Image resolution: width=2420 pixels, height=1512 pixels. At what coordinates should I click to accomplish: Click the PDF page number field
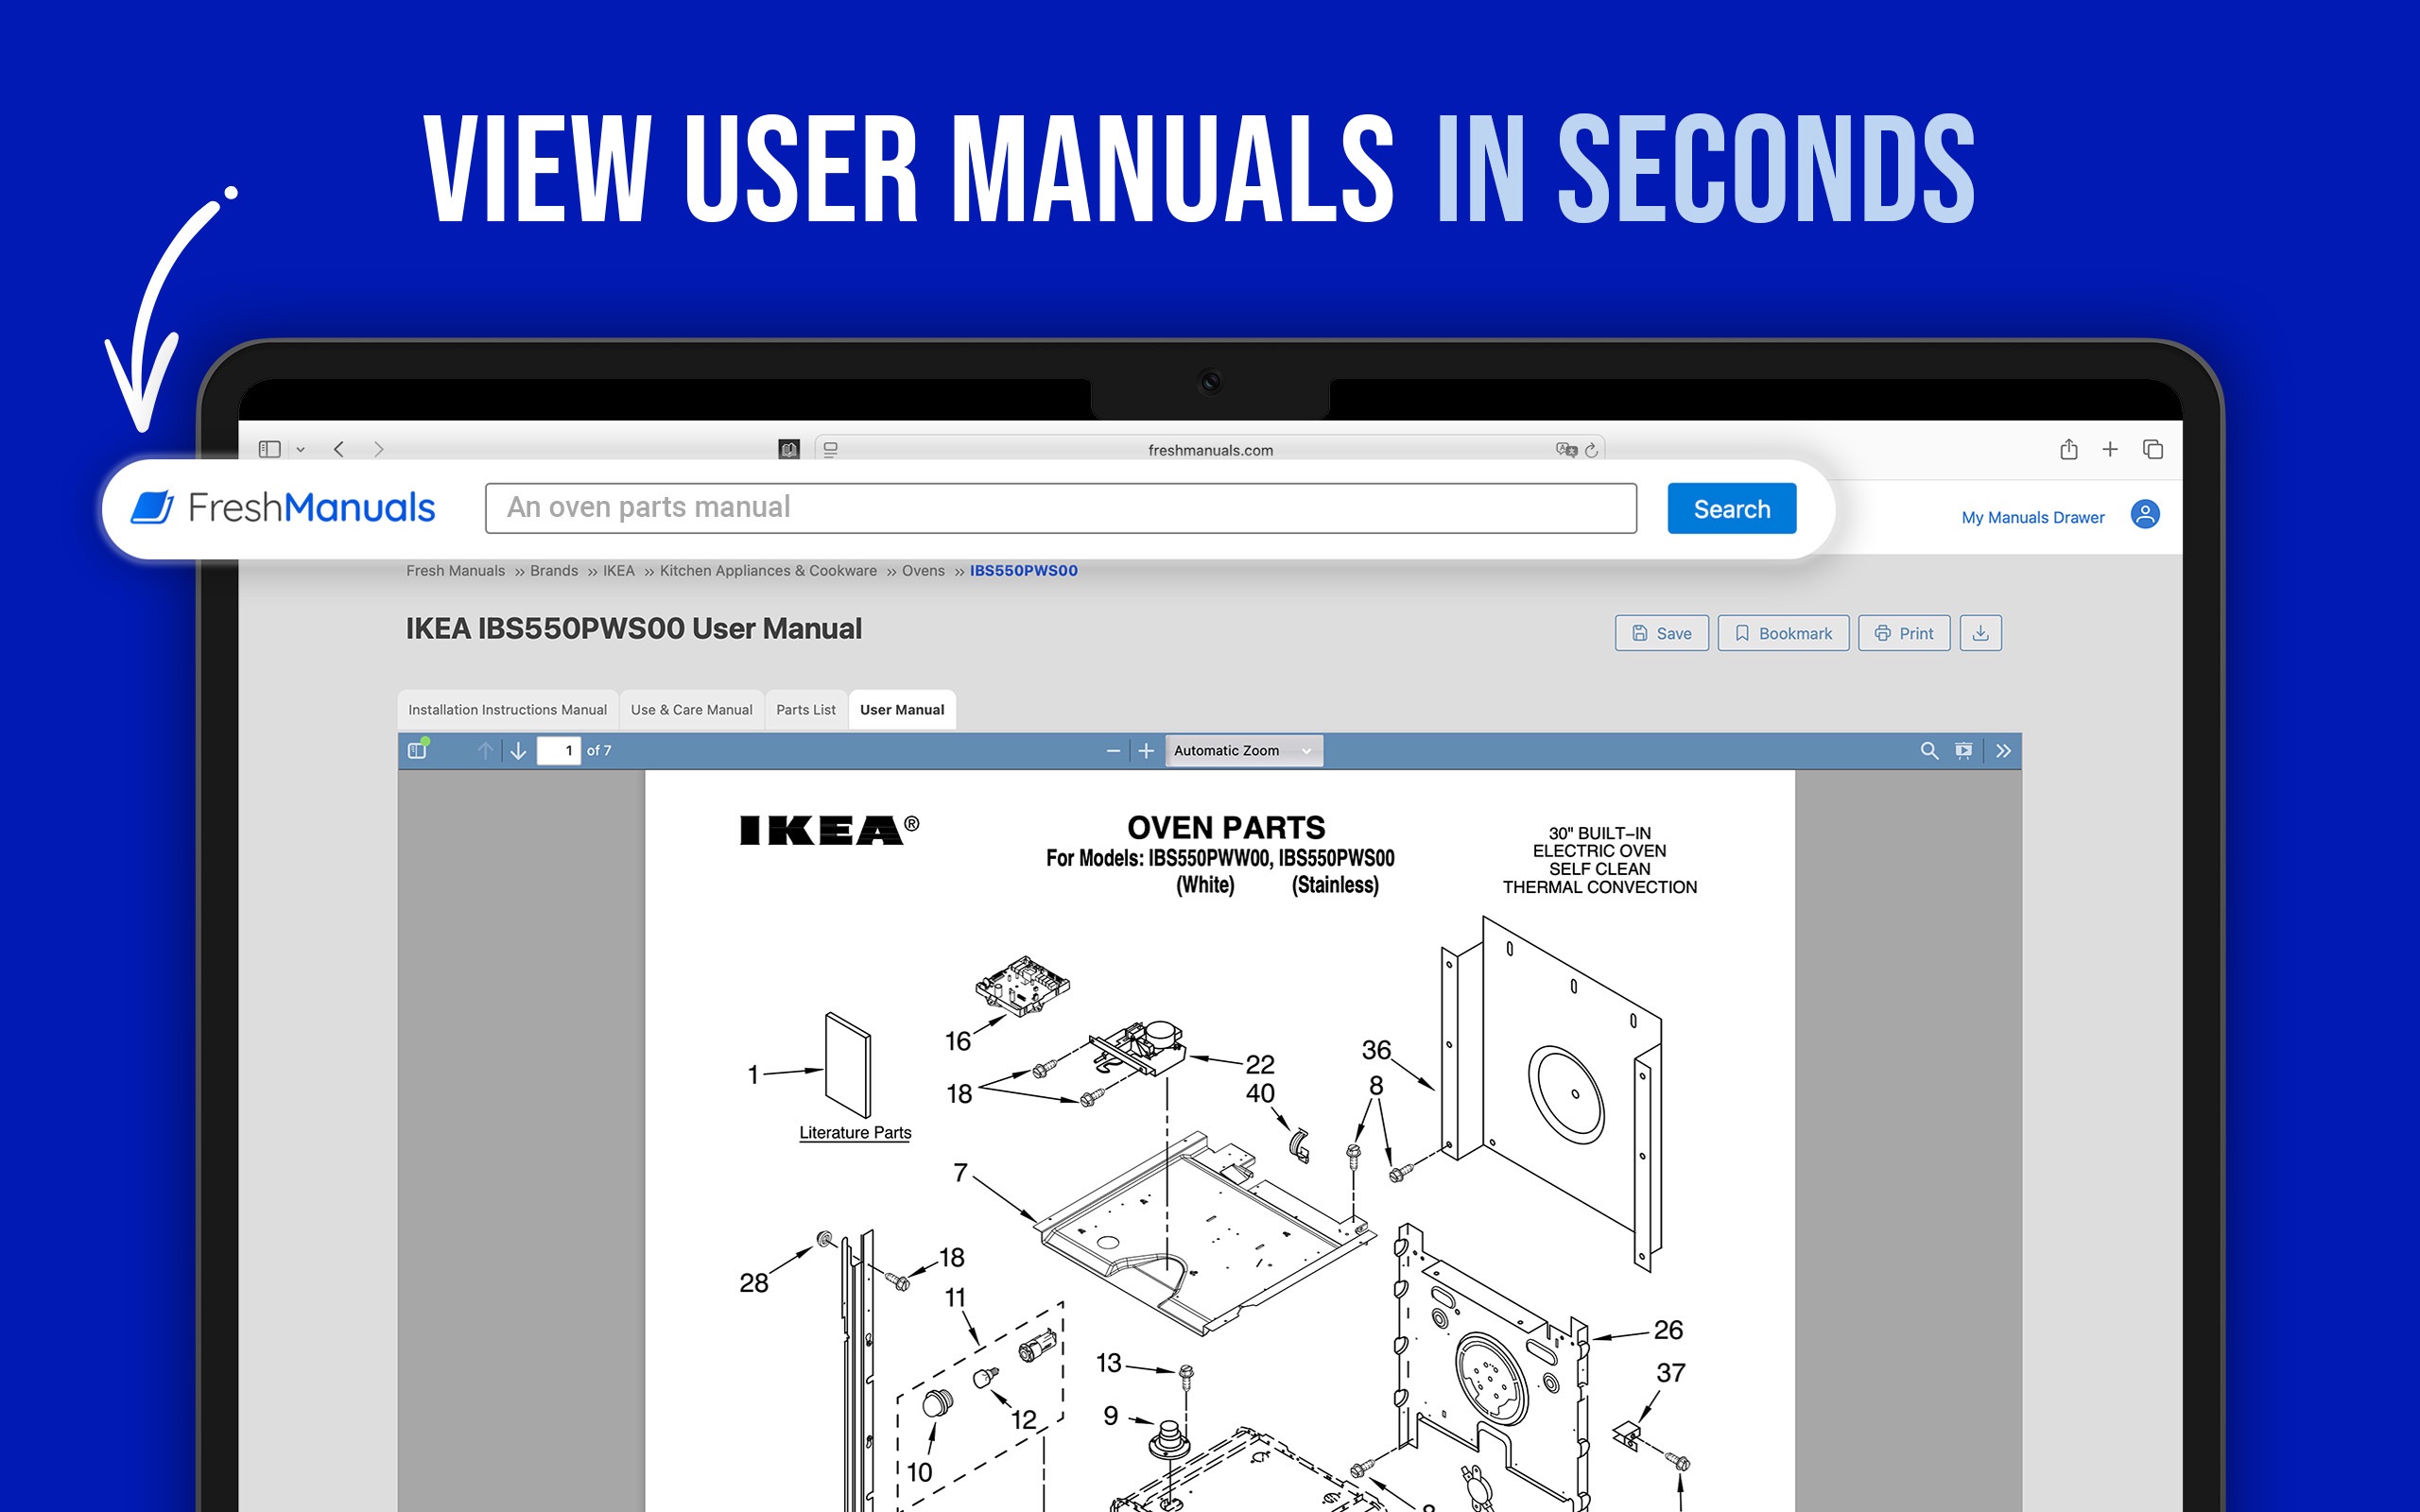pyautogui.click(x=558, y=750)
